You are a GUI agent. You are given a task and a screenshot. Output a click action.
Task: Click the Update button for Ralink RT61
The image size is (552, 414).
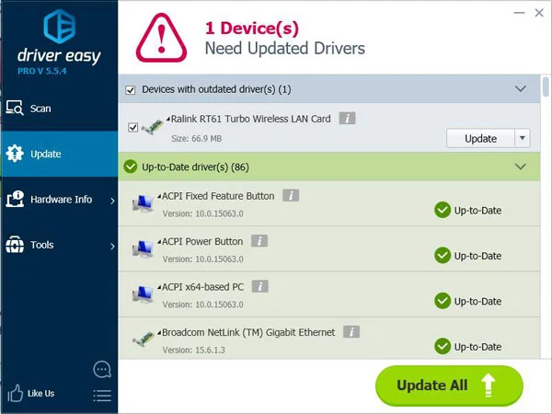pos(480,138)
